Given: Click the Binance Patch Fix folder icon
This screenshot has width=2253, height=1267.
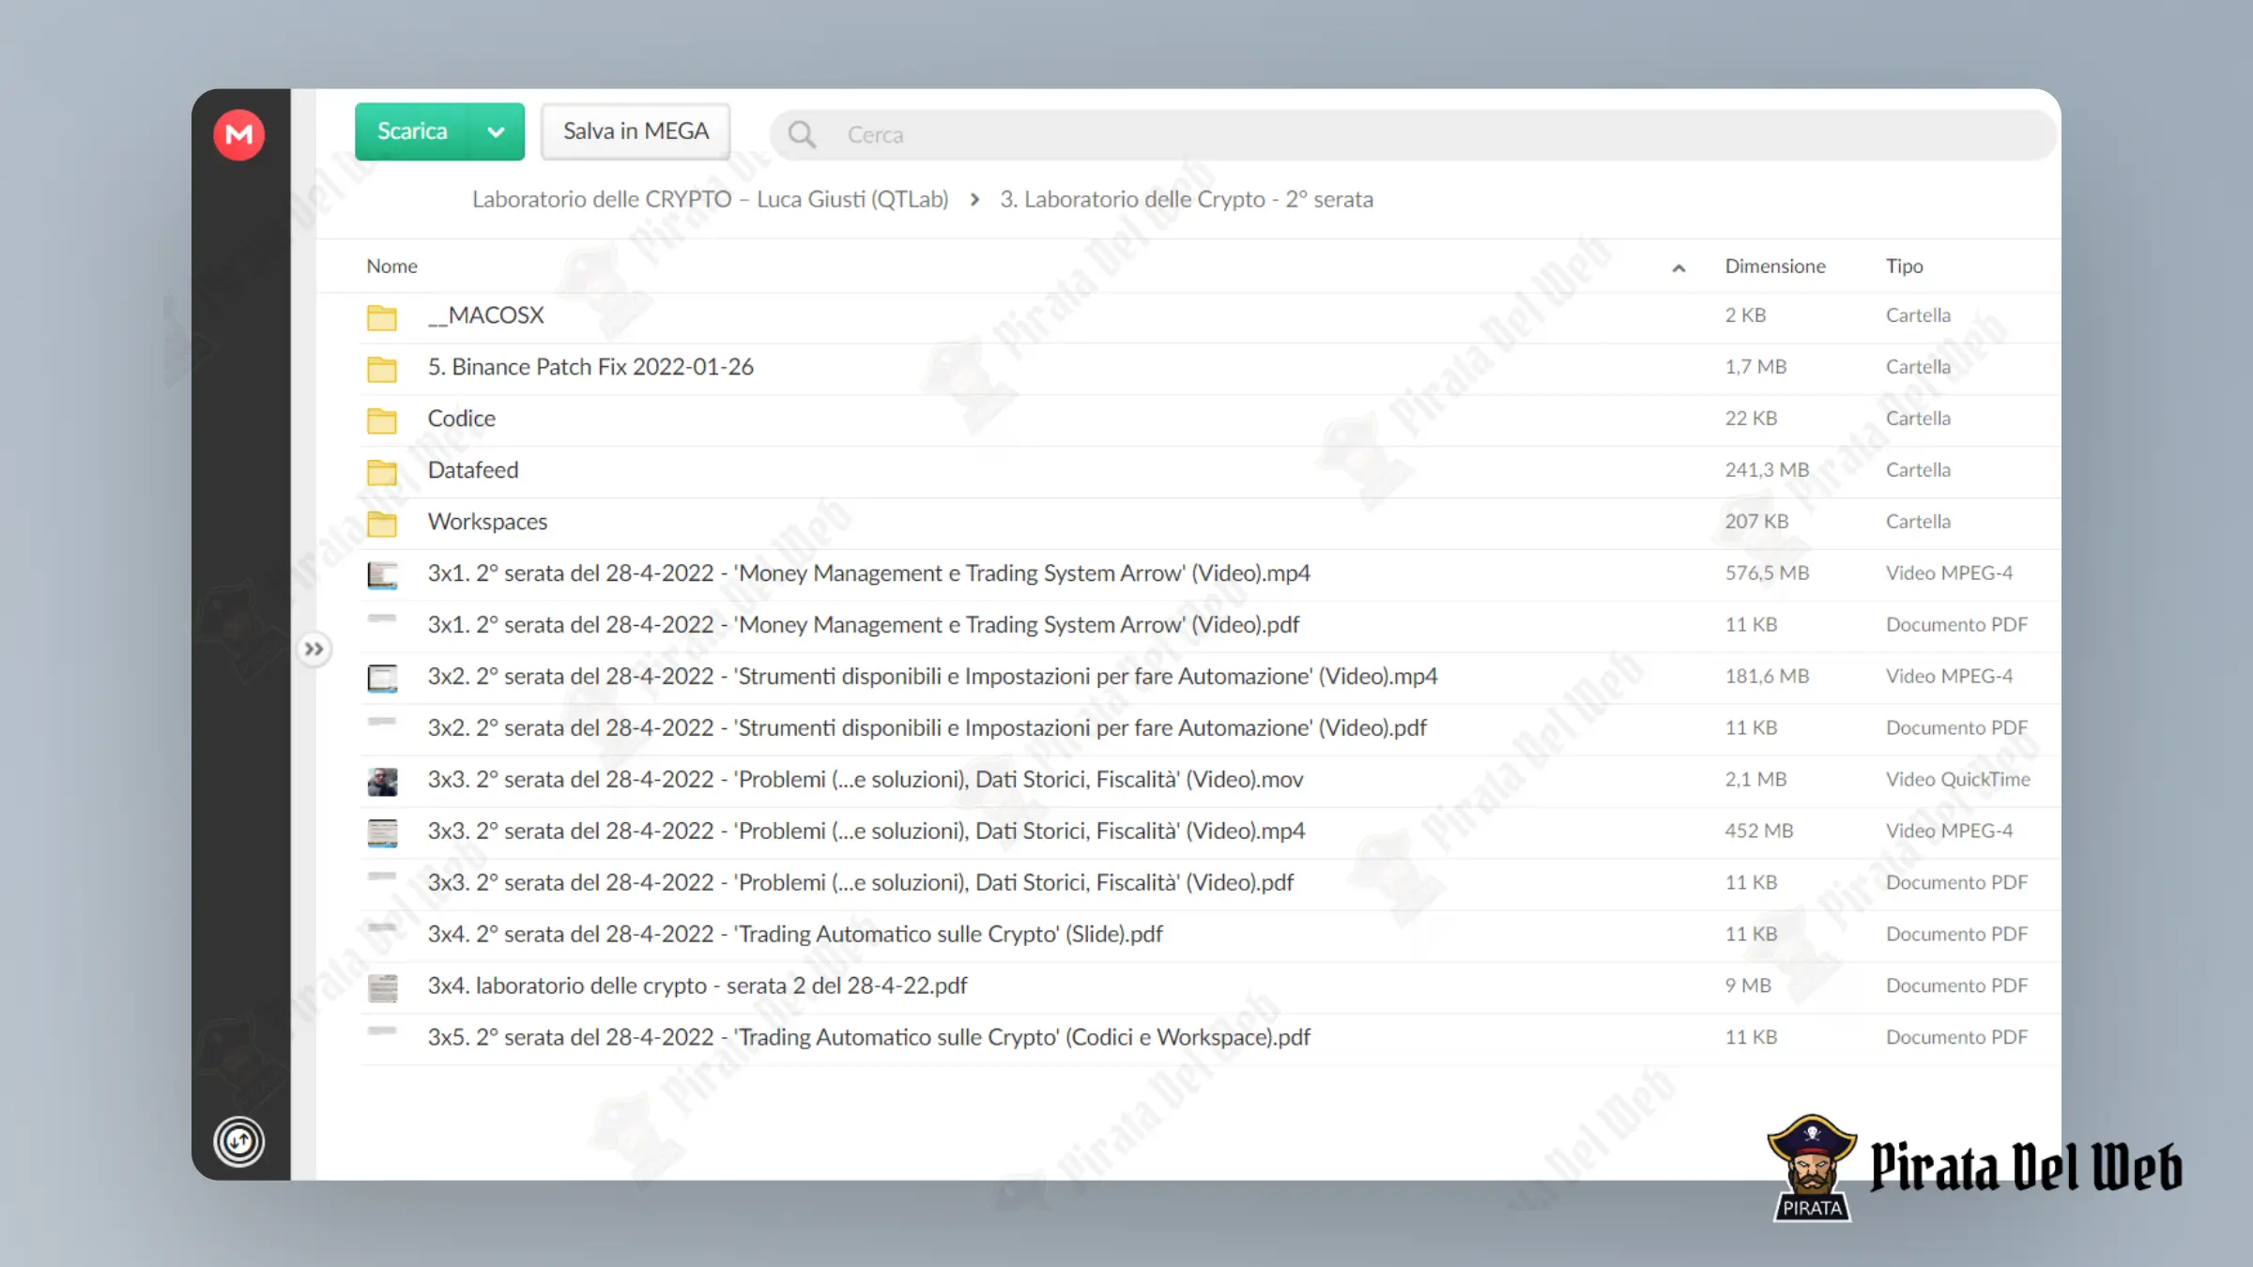Looking at the screenshot, I should [x=381, y=369].
